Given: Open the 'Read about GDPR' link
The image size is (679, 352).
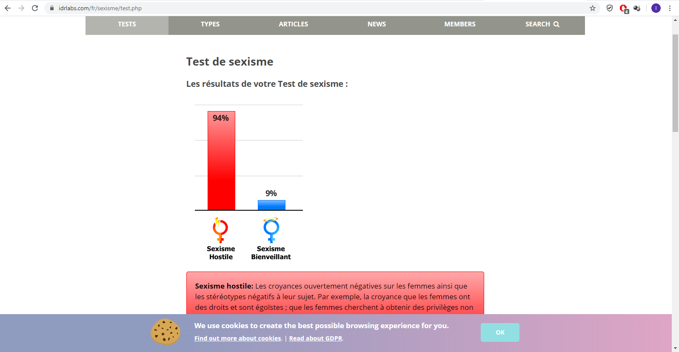Looking at the screenshot, I should click(x=316, y=338).
